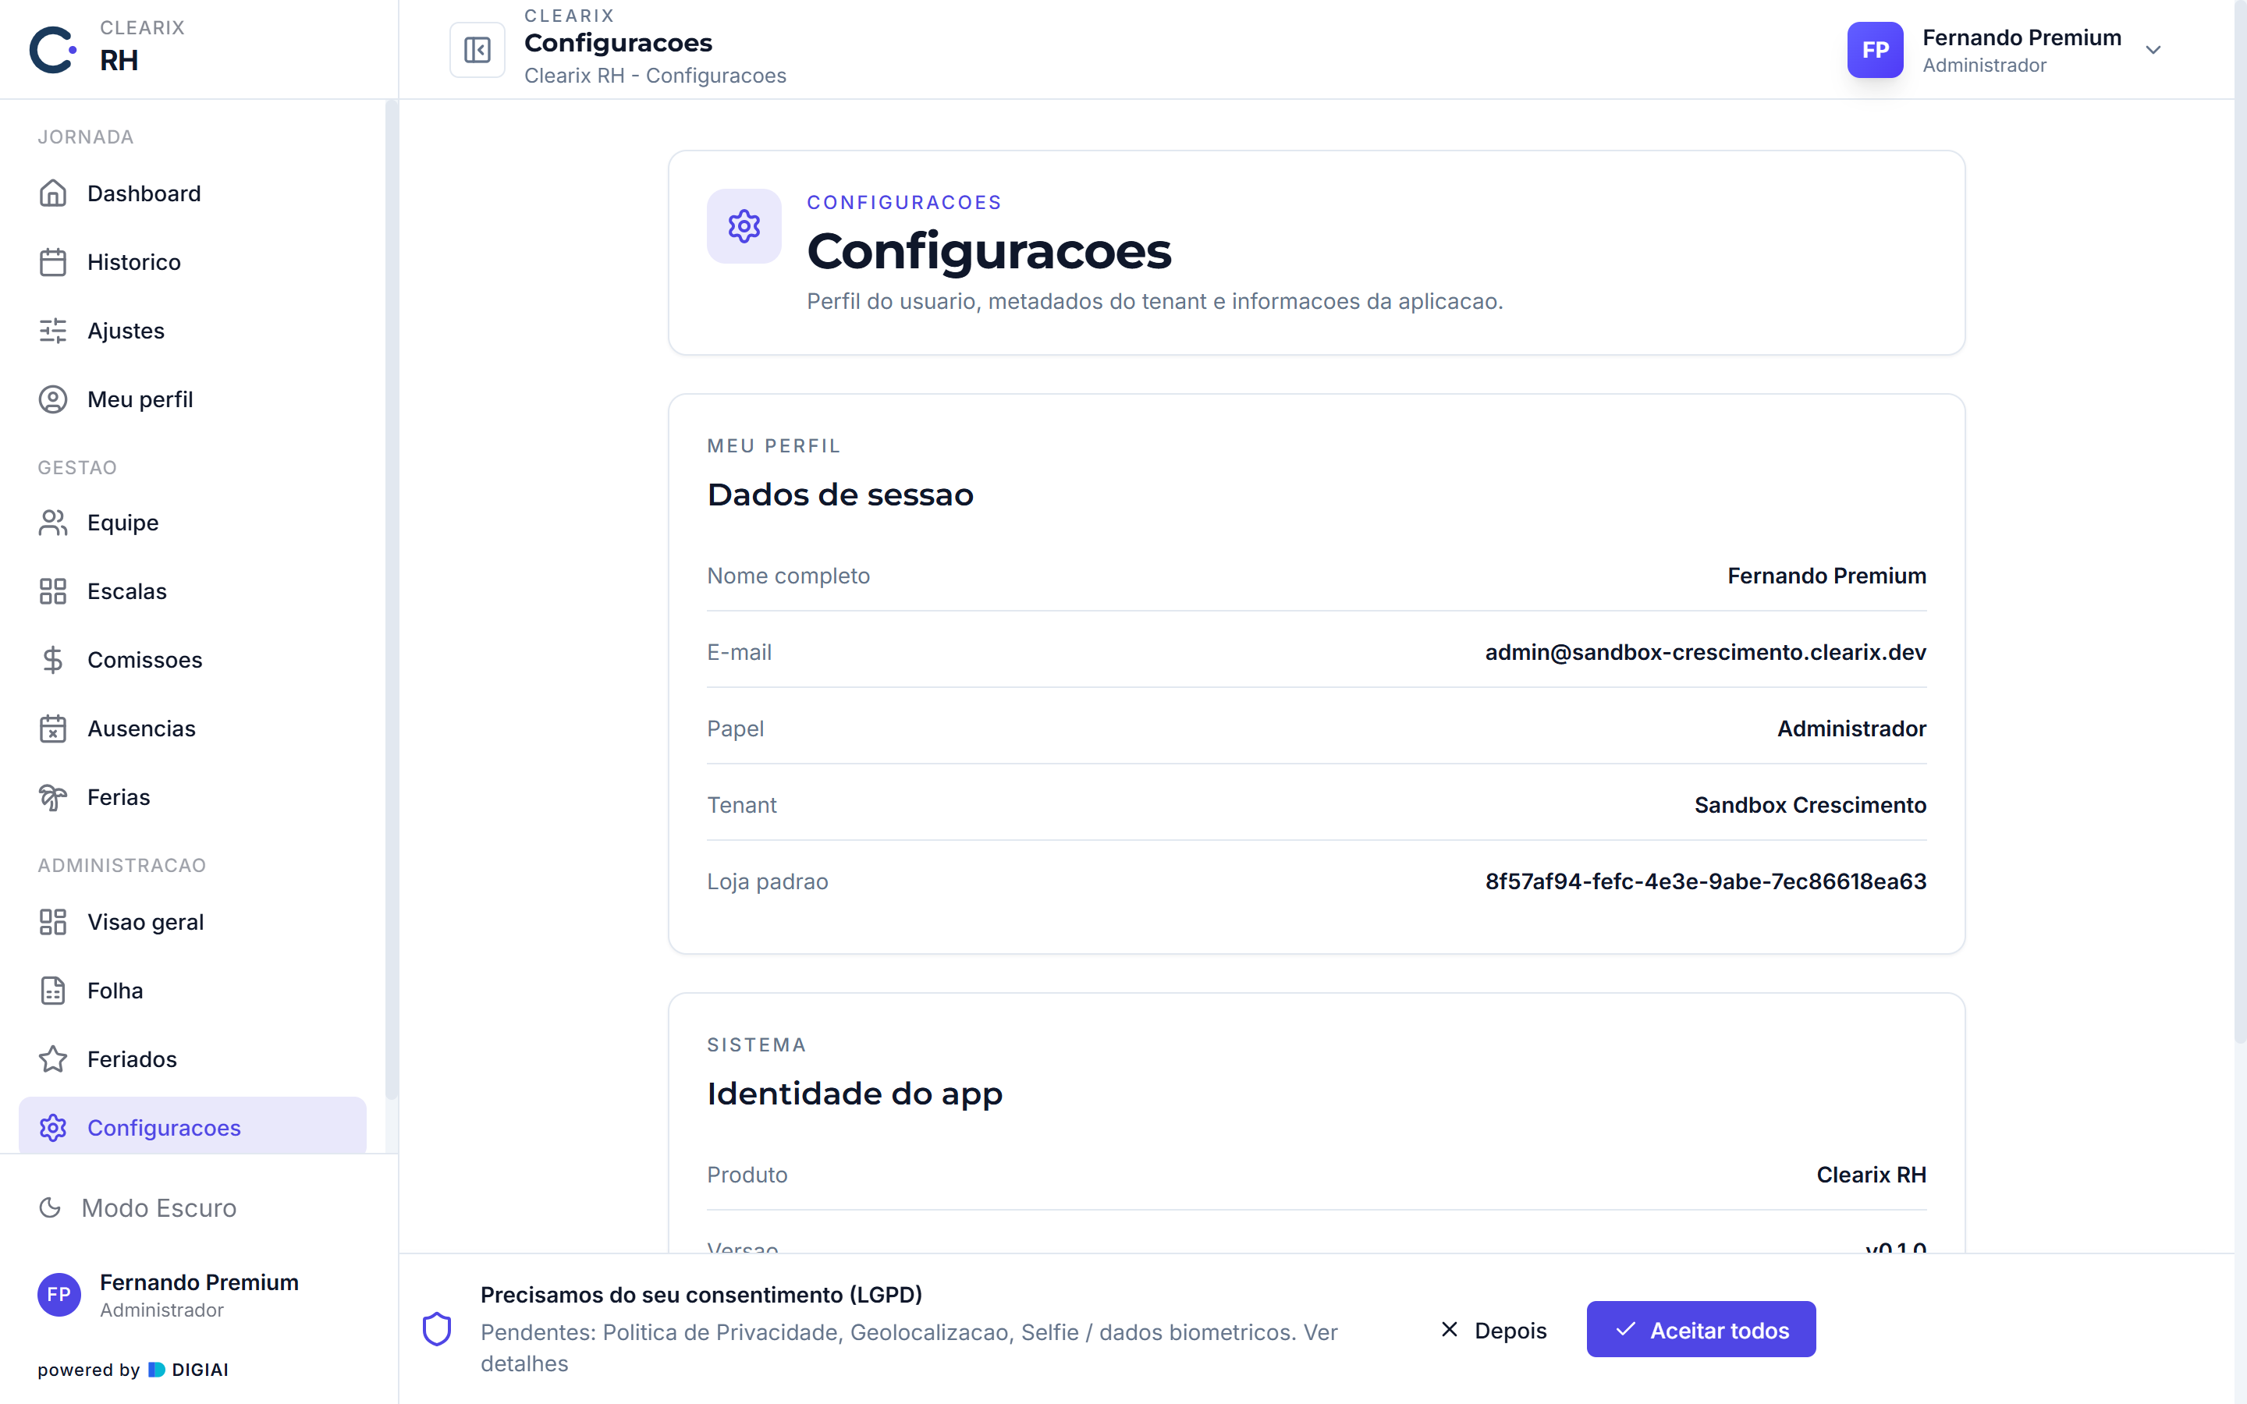Open Dashboard house icon
This screenshot has width=2247, height=1404.
[x=53, y=193]
